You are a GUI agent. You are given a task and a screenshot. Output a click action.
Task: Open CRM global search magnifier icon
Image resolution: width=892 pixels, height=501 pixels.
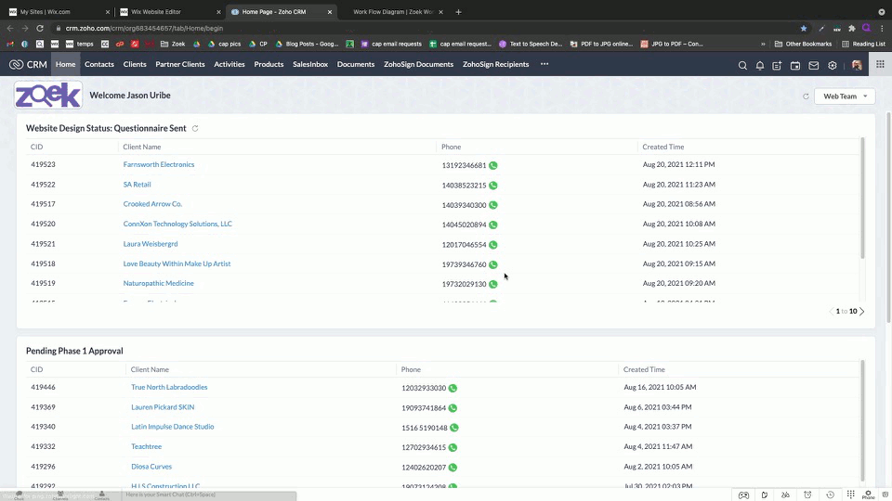(x=742, y=65)
